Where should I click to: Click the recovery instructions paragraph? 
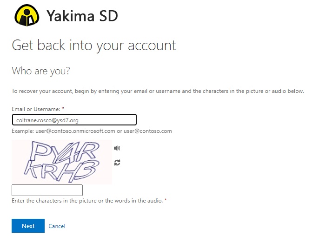[x=158, y=91]
